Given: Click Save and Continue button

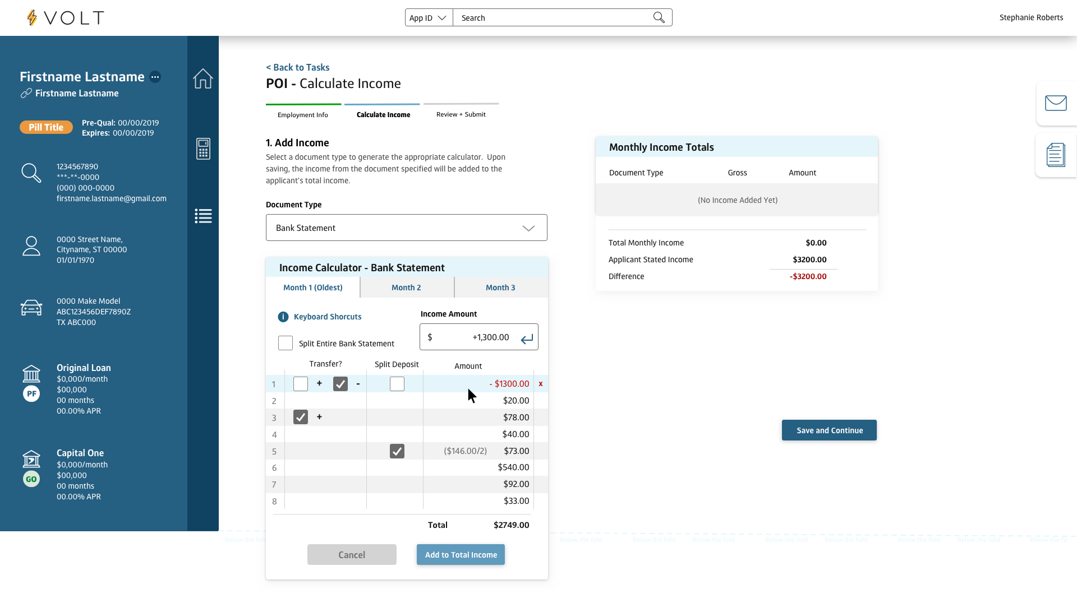Looking at the screenshot, I should pos(830,430).
